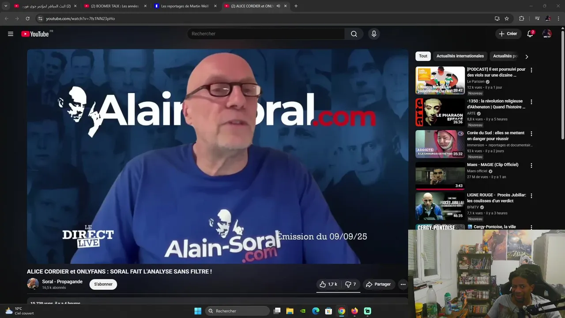
Task: View site information icon in address bar
Action: [40, 19]
